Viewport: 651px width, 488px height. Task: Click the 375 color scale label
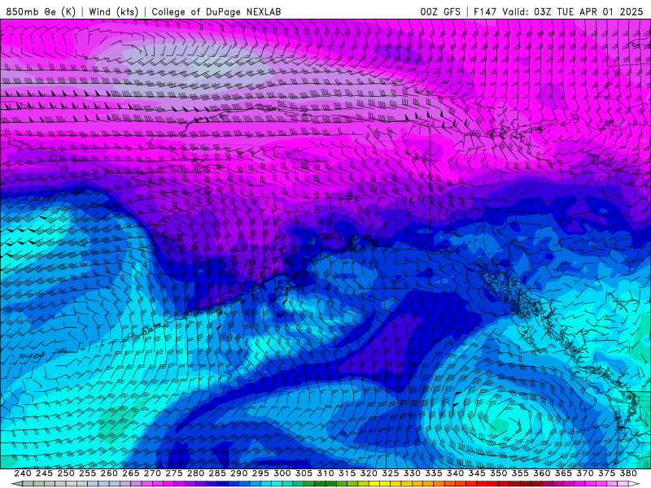[x=606, y=473]
